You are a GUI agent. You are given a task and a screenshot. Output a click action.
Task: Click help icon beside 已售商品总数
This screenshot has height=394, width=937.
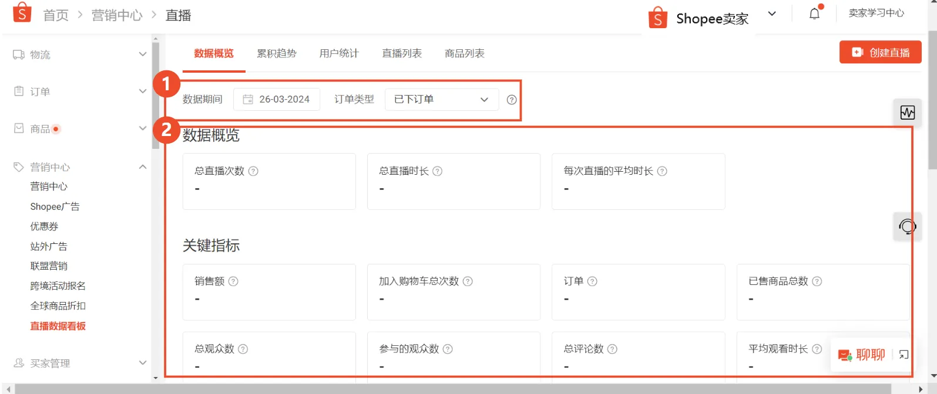click(x=817, y=281)
